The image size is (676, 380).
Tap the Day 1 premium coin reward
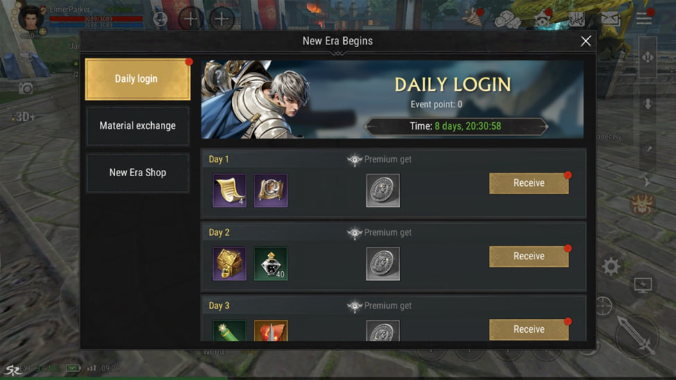pos(383,191)
